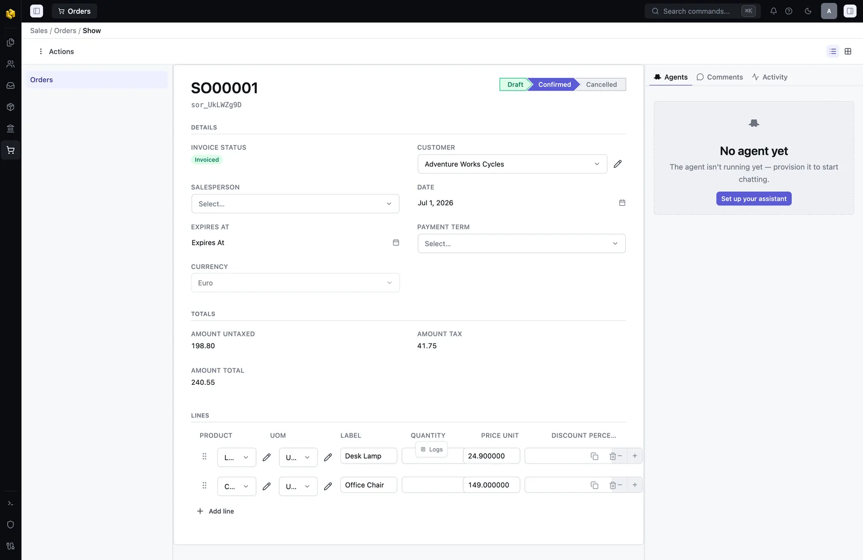
Task: Click the Office Chair label field
Action: (x=368, y=485)
